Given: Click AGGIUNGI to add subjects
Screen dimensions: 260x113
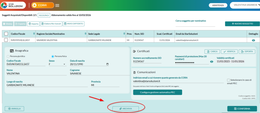Looking at the screenshot, I should click(x=44, y=15).
